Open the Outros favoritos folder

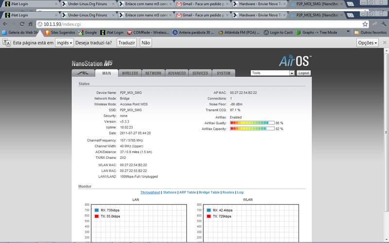pyautogui.click(x=371, y=33)
